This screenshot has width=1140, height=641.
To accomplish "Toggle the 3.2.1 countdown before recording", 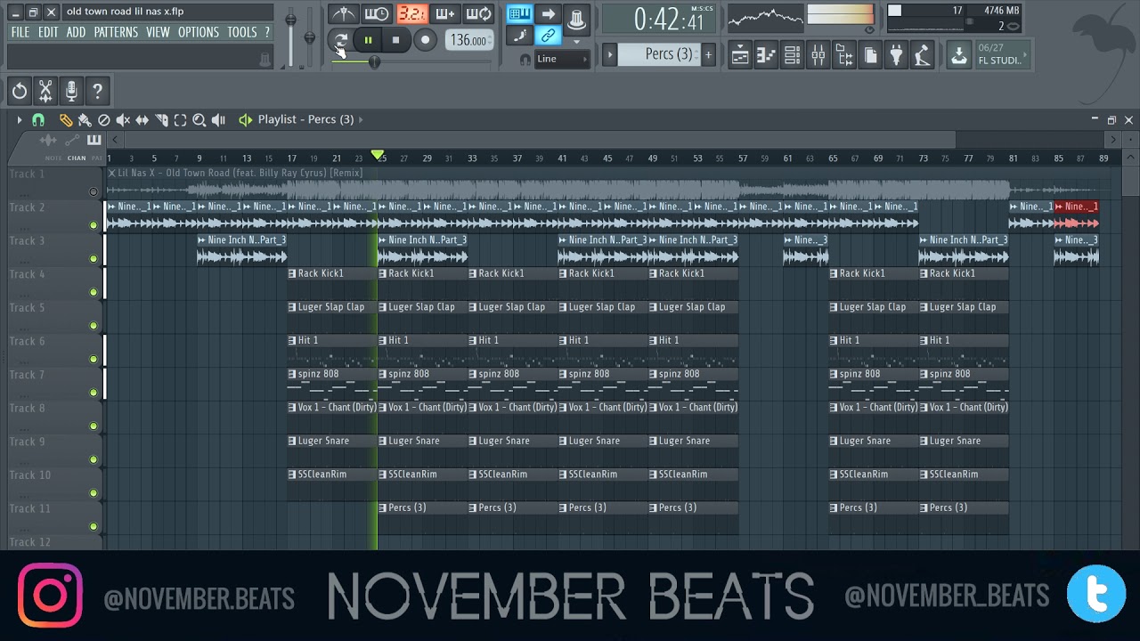I will click(411, 14).
